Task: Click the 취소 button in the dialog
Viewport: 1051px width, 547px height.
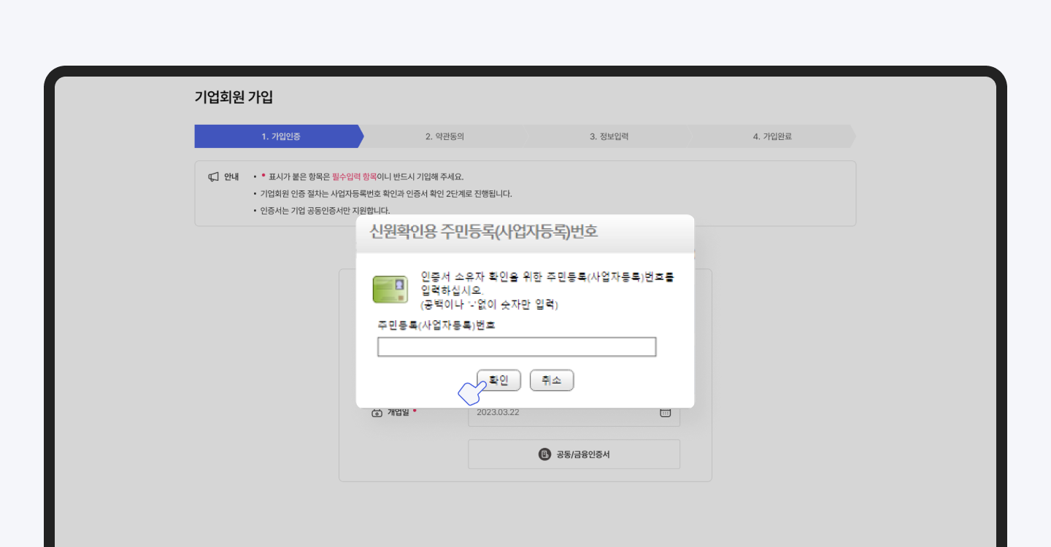Action: pos(552,380)
